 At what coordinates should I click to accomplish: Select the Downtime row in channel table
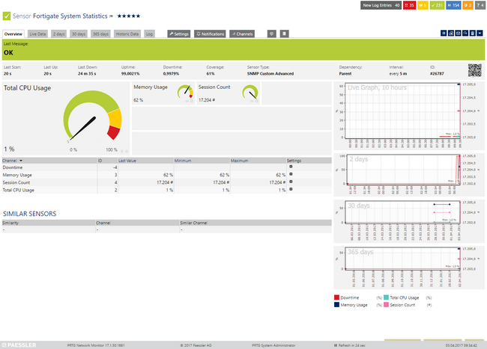click(x=167, y=167)
